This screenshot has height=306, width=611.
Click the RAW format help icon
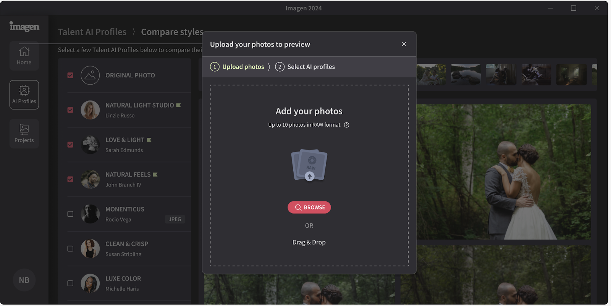(x=347, y=125)
